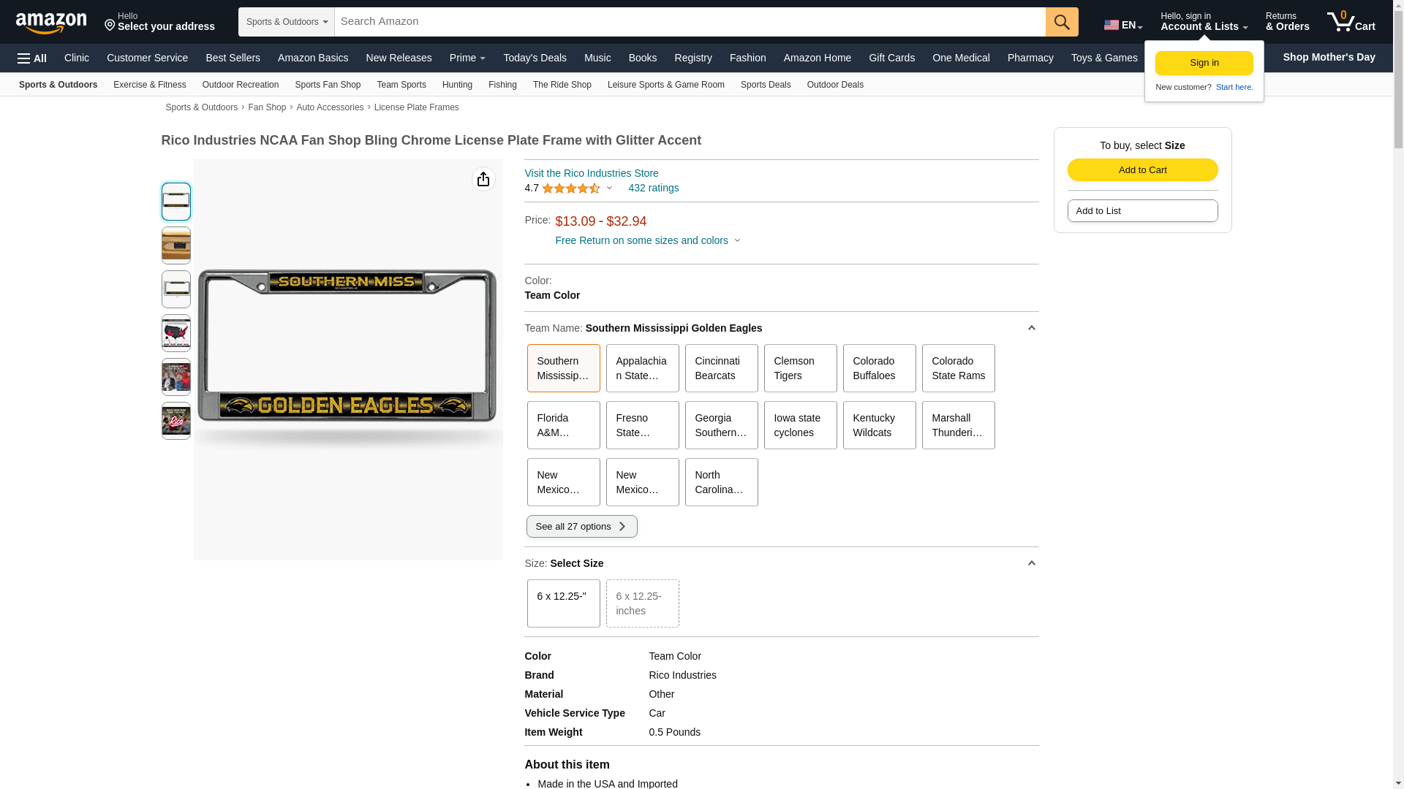Select the 6 x 12.25-" size option
The height and width of the screenshot is (789, 1404).
(563, 603)
